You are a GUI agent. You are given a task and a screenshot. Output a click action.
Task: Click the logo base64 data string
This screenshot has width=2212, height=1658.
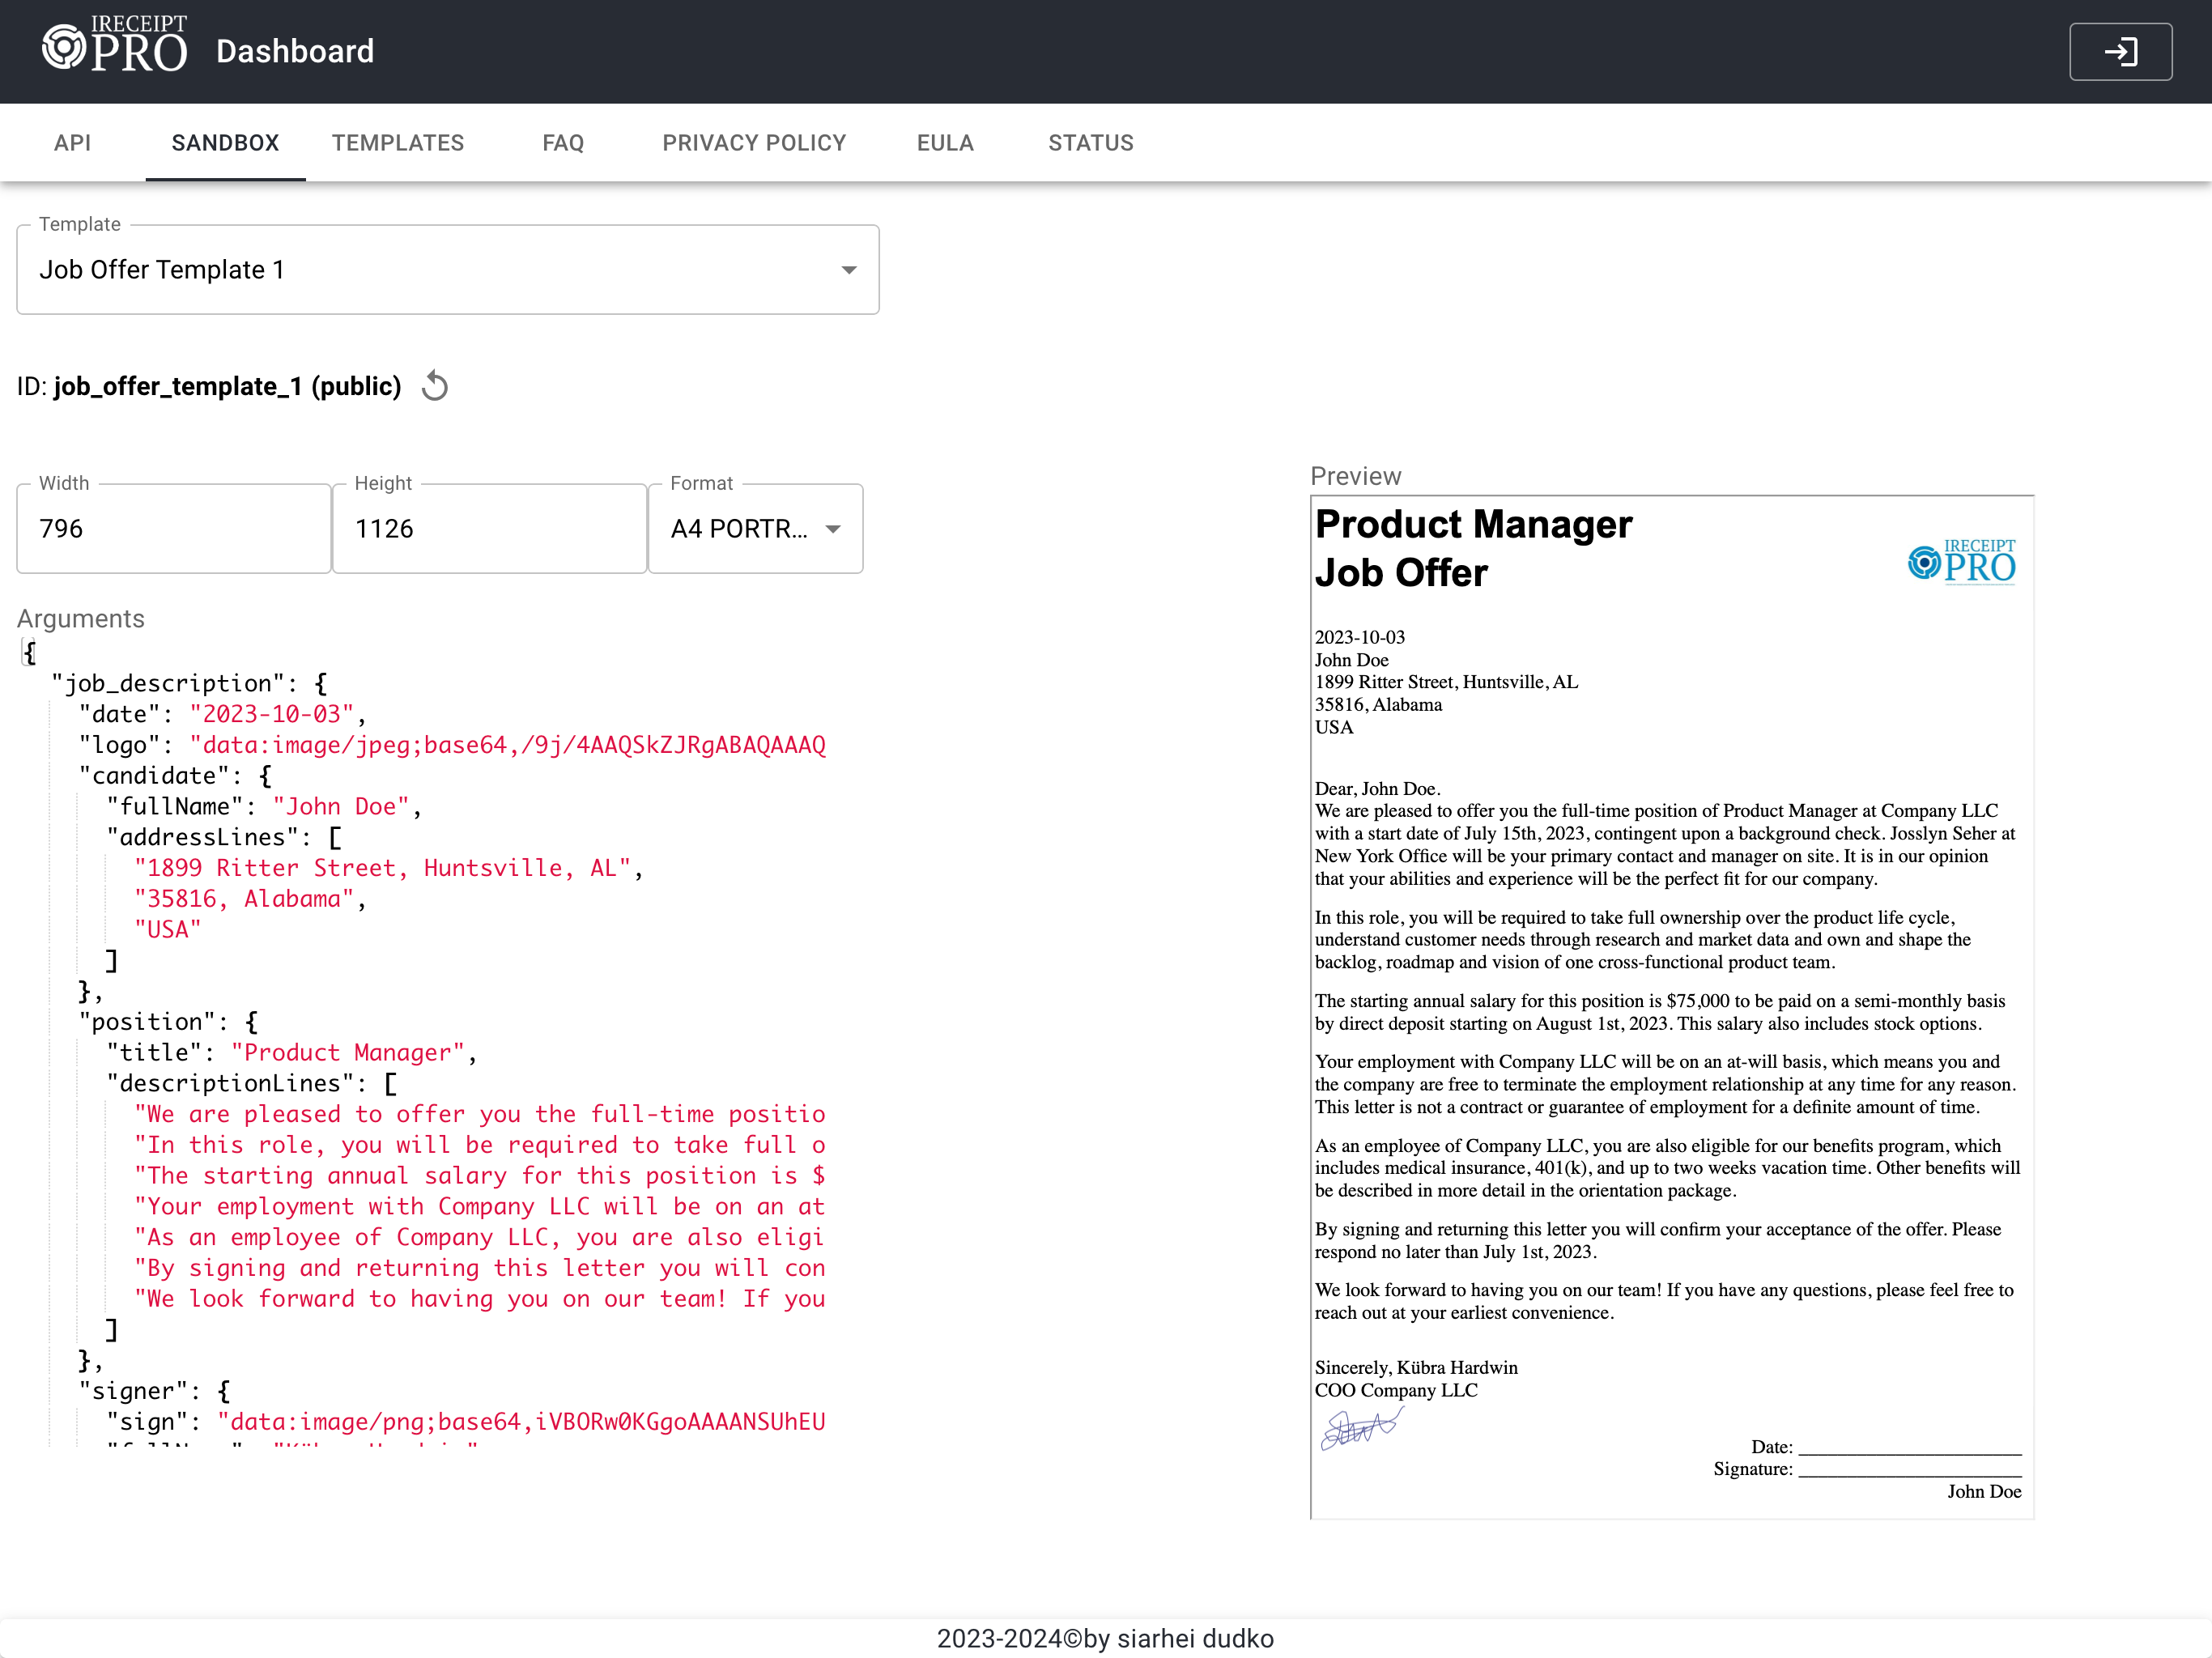click(x=508, y=745)
